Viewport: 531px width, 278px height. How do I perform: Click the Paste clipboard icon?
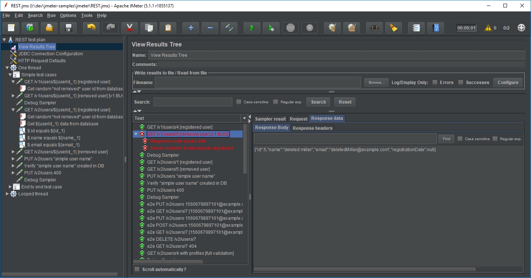click(x=168, y=28)
